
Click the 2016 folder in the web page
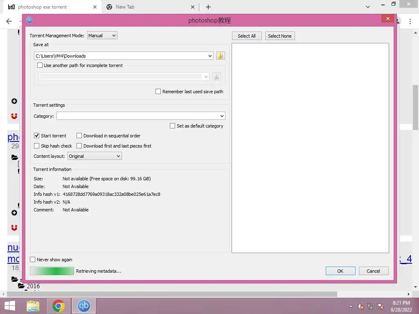[29, 286]
